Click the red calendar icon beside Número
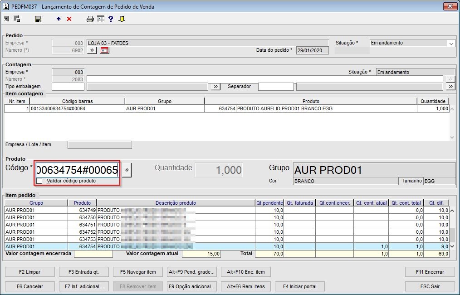This screenshot has width=460, height=295. coord(104,50)
